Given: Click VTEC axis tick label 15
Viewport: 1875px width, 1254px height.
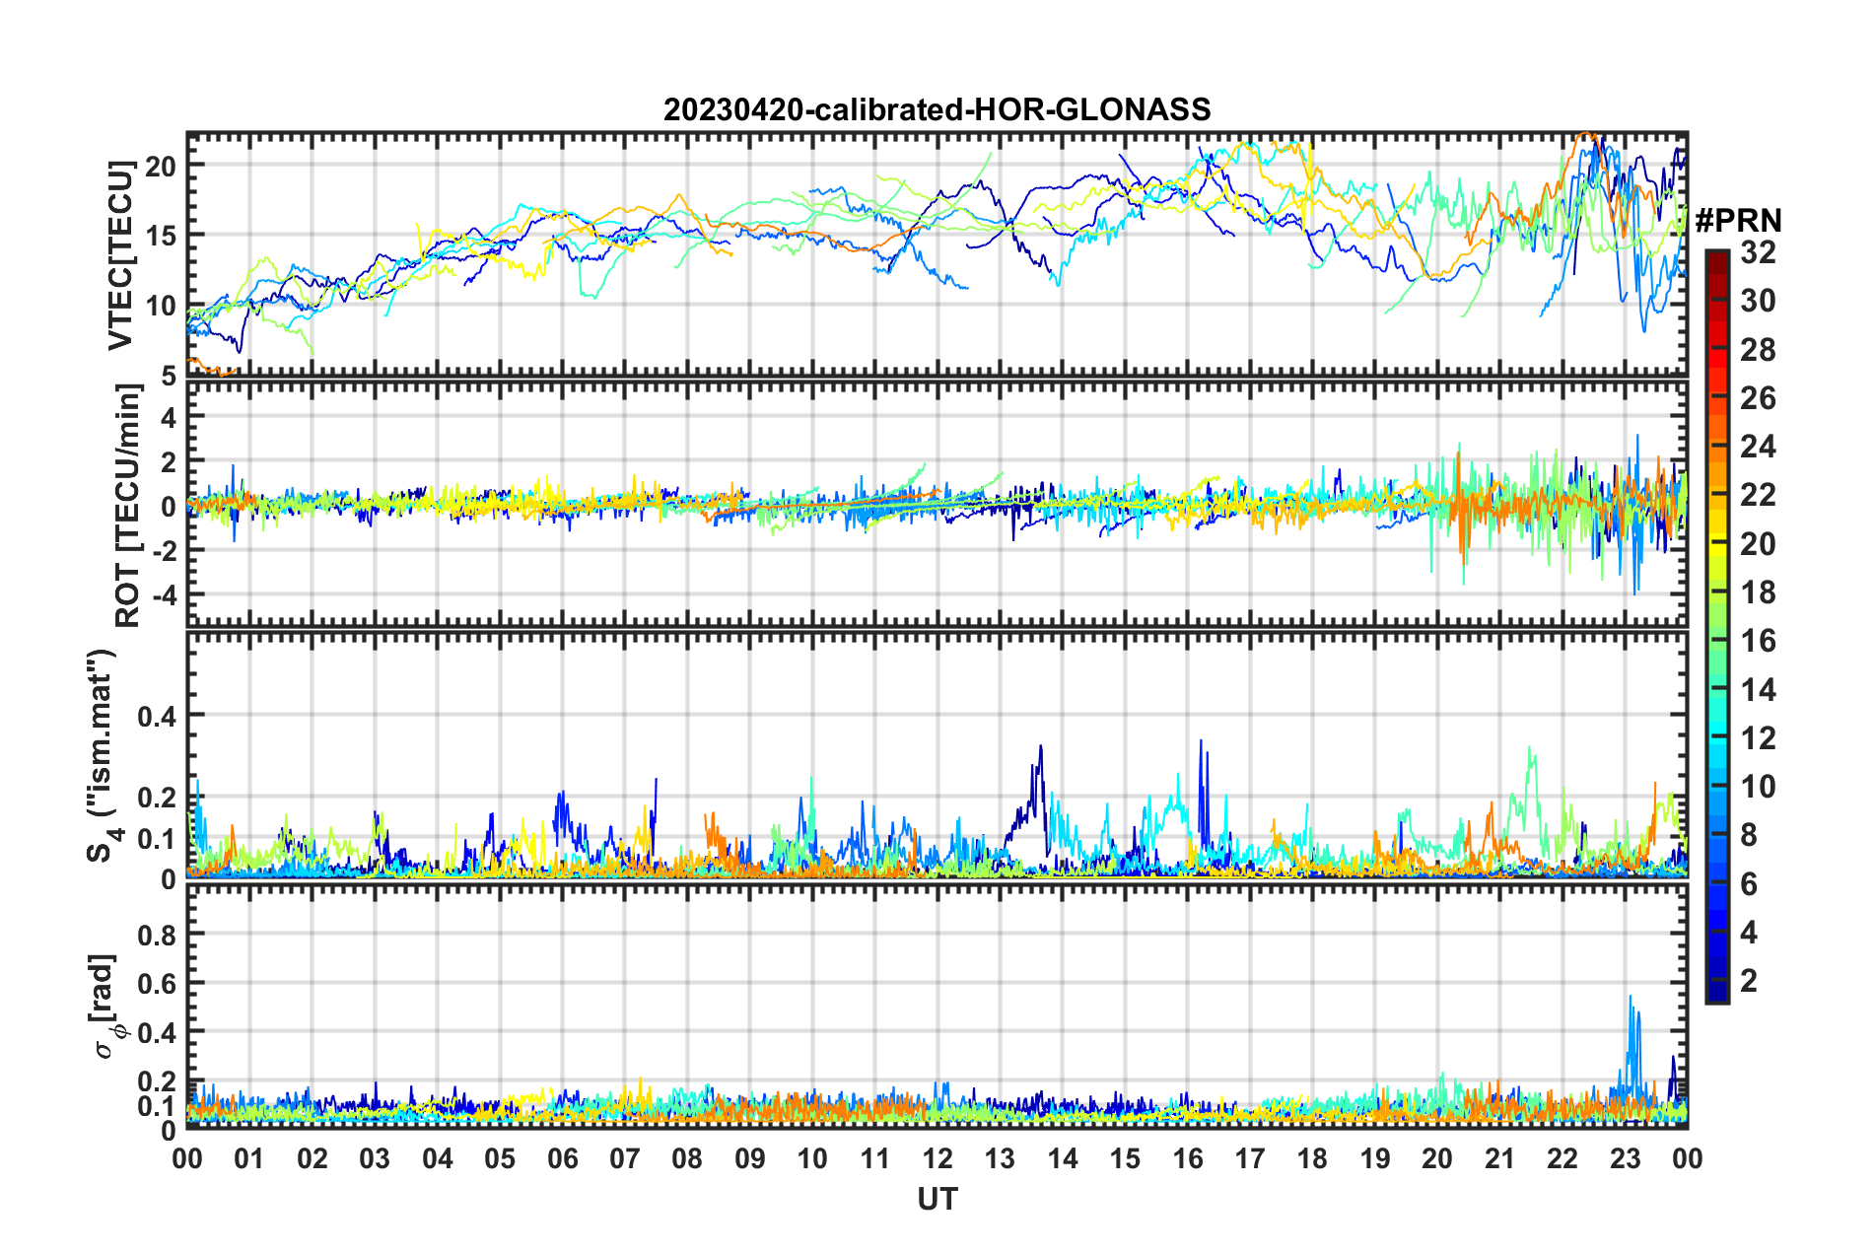Looking at the screenshot, I should point(162,236).
